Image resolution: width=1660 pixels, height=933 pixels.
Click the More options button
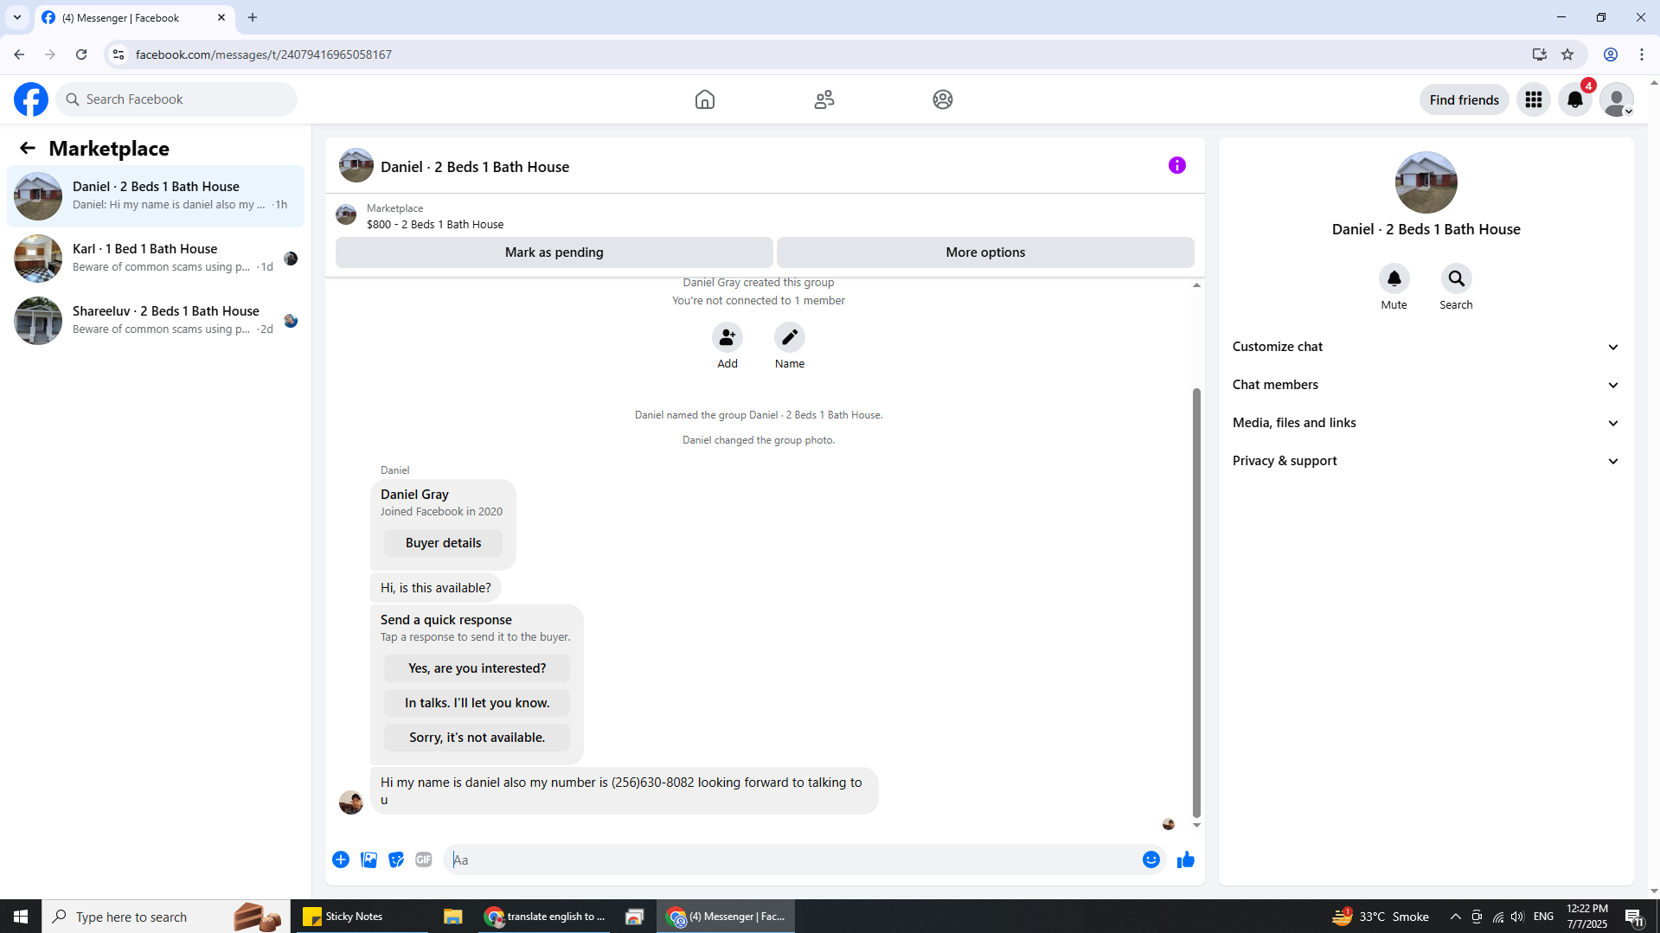(985, 252)
